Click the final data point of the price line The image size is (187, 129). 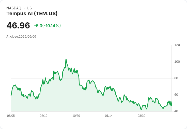172,105
